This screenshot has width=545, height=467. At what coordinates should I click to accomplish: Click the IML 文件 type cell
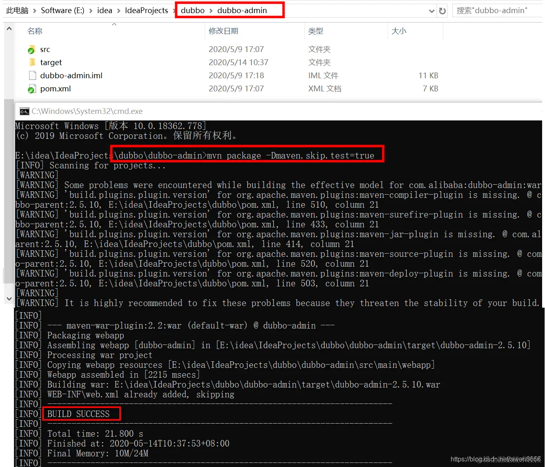click(x=323, y=76)
